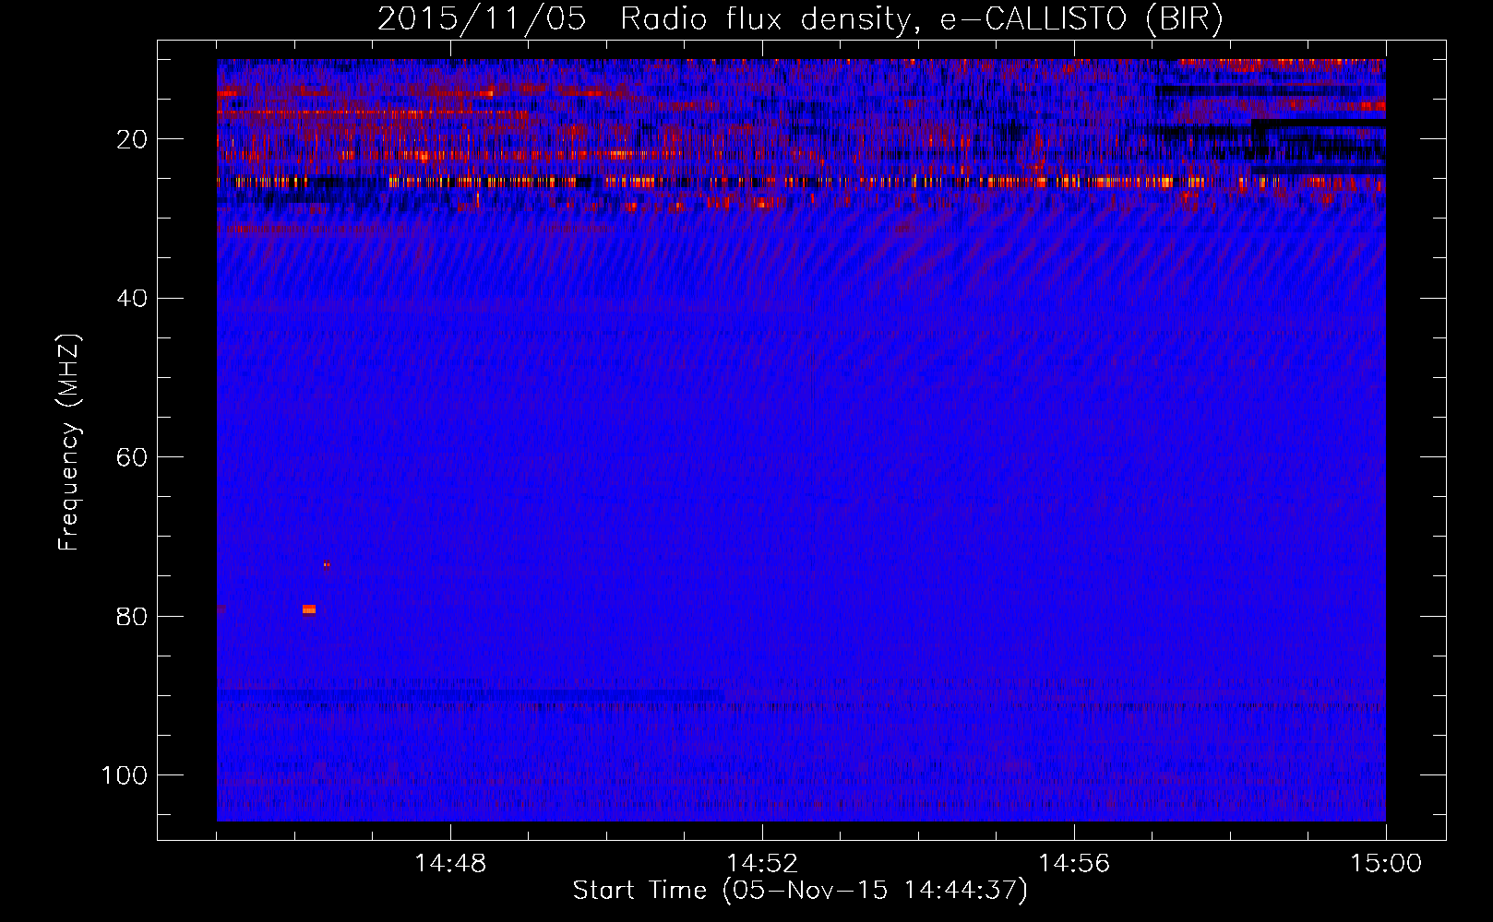Screen dimensions: 1493x922
Task: Click the 'Start Time (05-Nov-15 14:44:37)' label
Action: pos(800,891)
